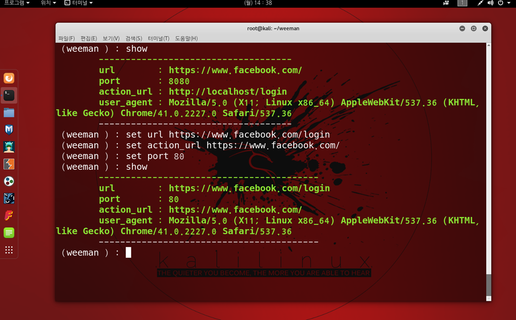Open the 터미널(T) menu in terminal window
This screenshot has height=320, width=516.
[x=158, y=38]
